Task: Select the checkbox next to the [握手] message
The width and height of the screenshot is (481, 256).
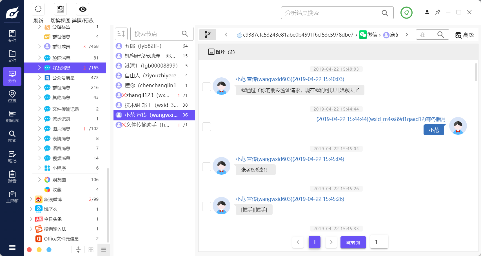Action: (x=206, y=206)
